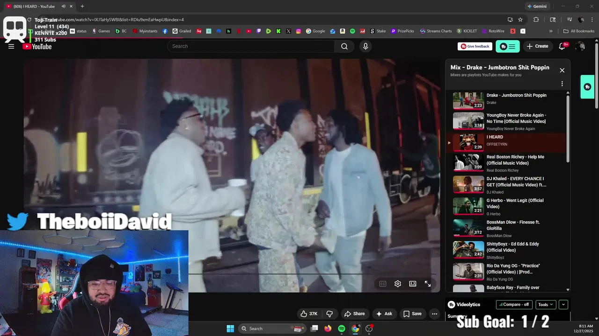599x336 pixels.
Task: Collapse Videolytics panel with the chevron
Action: tap(563, 304)
